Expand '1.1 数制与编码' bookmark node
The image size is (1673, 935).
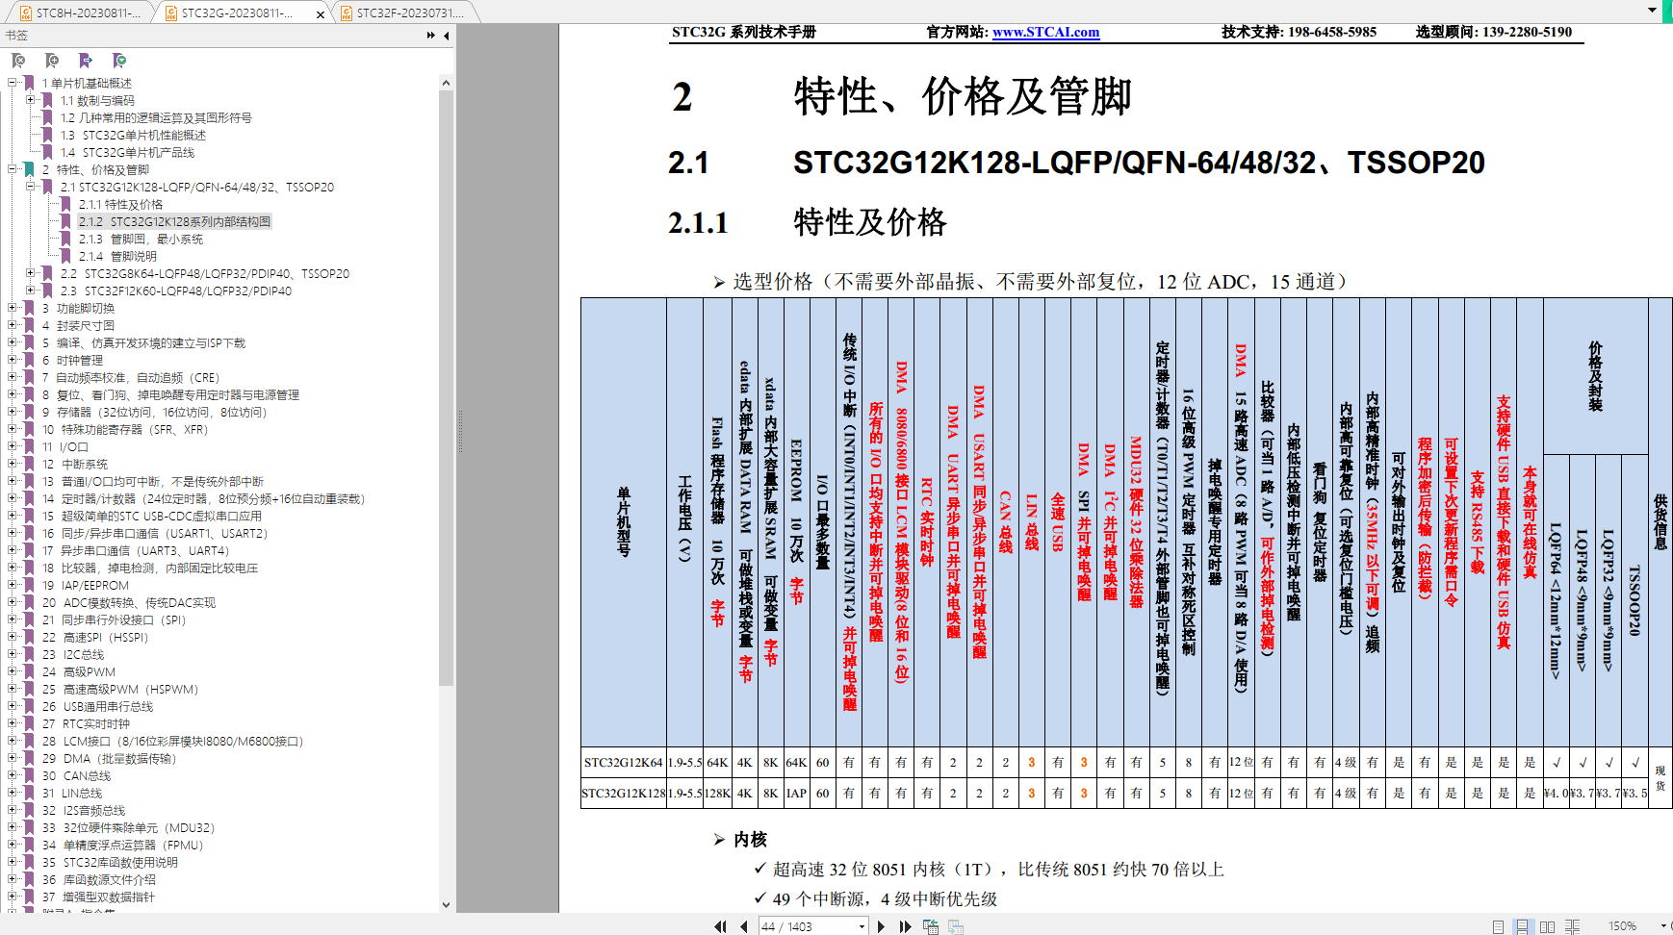[30, 100]
